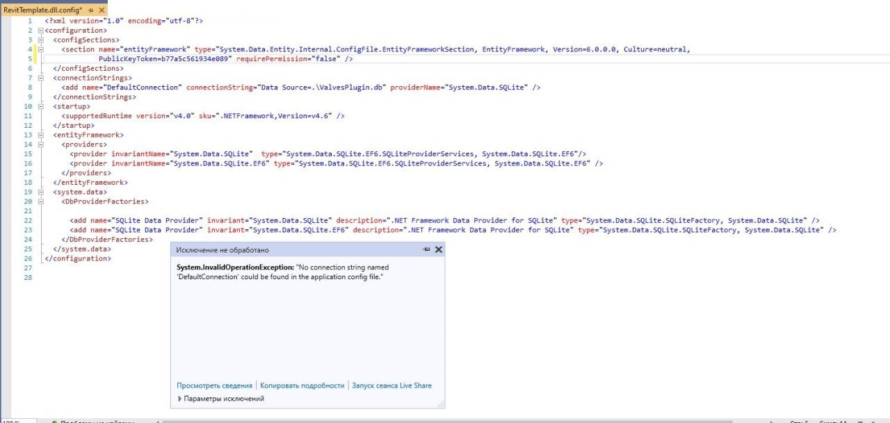Click the closing </DbProviderFactories> tag

[x=107, y=239]
